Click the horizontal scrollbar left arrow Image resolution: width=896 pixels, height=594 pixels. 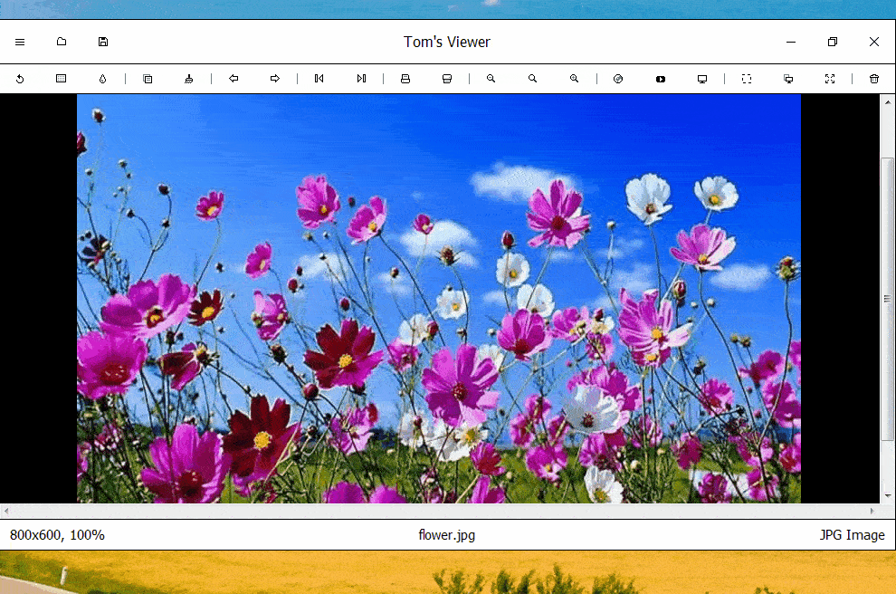tap(5, 511)
